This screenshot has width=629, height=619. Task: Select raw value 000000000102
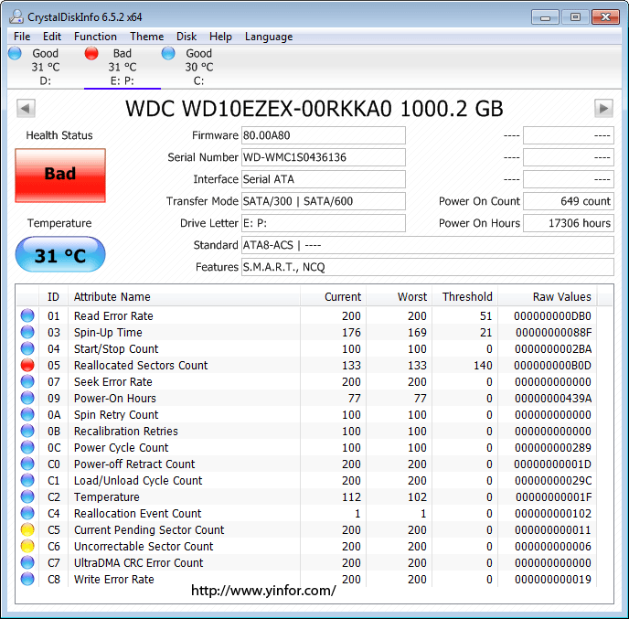(553, 514)
